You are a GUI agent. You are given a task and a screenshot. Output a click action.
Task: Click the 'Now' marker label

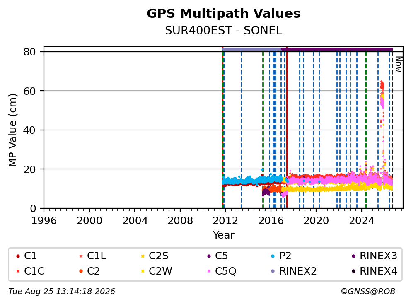point(399,64)
